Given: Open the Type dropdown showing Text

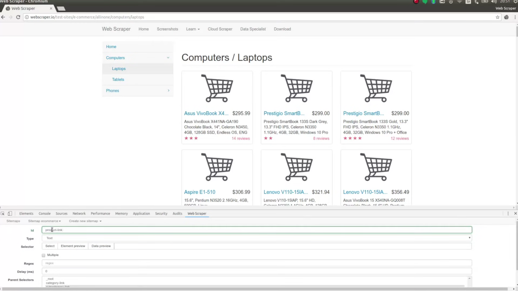Looking at the screenshot, I should pyautogui.click(x=257, y=238).
